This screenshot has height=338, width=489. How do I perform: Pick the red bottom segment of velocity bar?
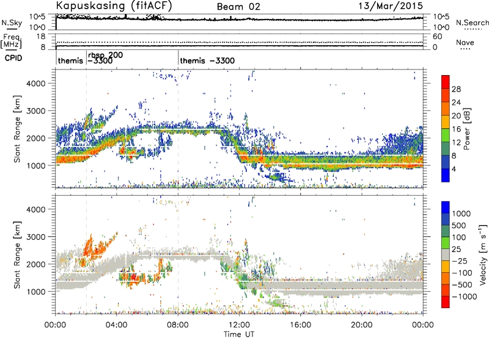click(x=446, y=302)
